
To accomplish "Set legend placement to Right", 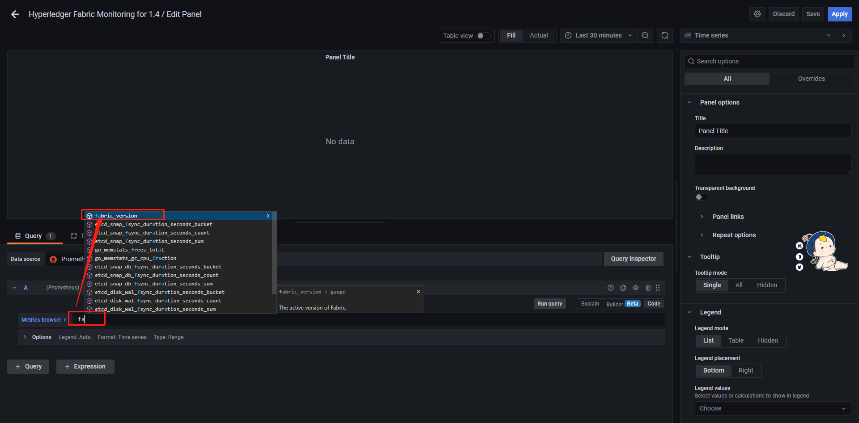I will [746, 370].
